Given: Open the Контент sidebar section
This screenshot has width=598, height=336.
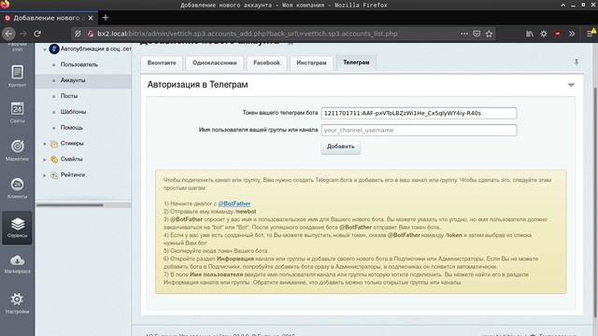Looking at the screenshot, I should coord(17,76).
